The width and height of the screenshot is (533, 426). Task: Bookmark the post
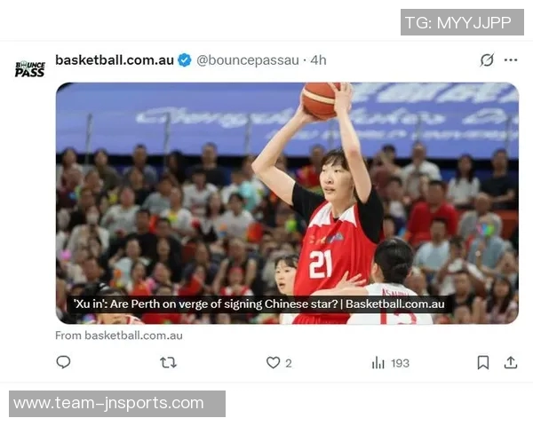click(483, 362)
